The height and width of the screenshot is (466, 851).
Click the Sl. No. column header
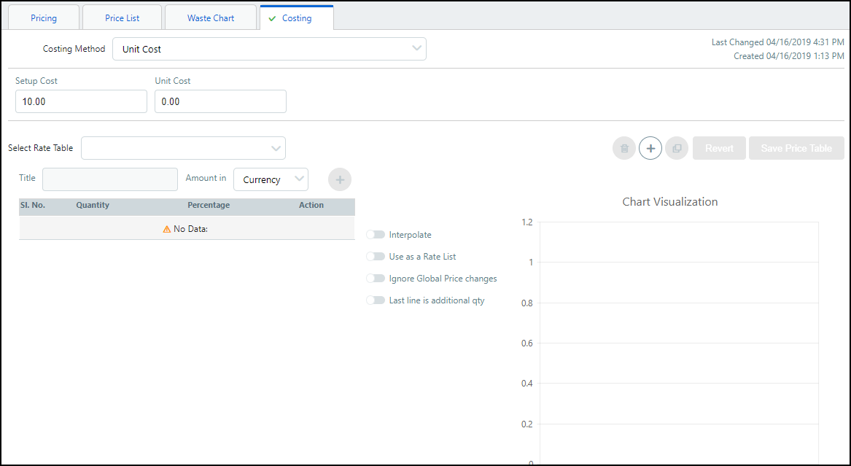click(33, 205)
